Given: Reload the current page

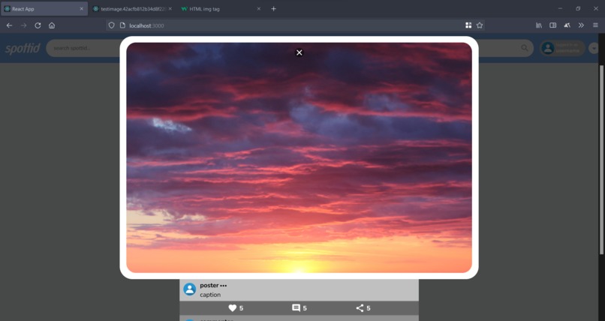Looking at the screenshot, I should (38, 25).
